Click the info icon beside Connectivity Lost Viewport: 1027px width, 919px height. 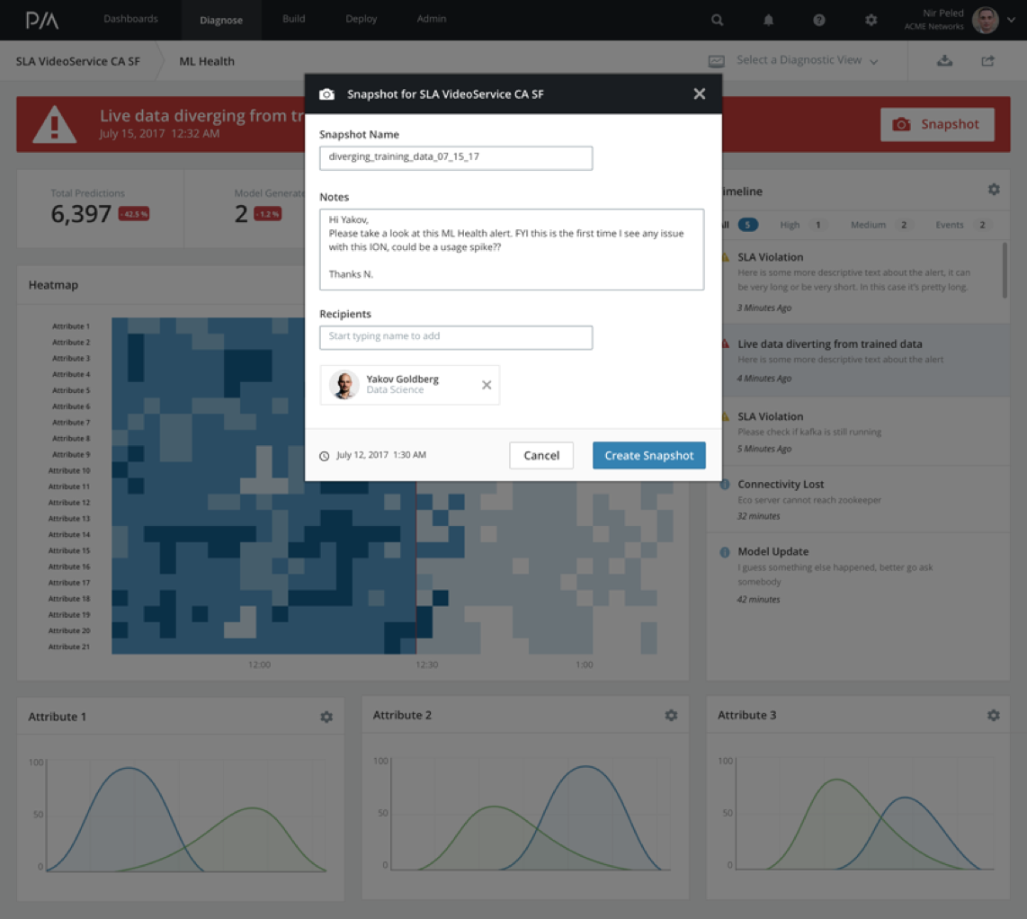(725, 485)
